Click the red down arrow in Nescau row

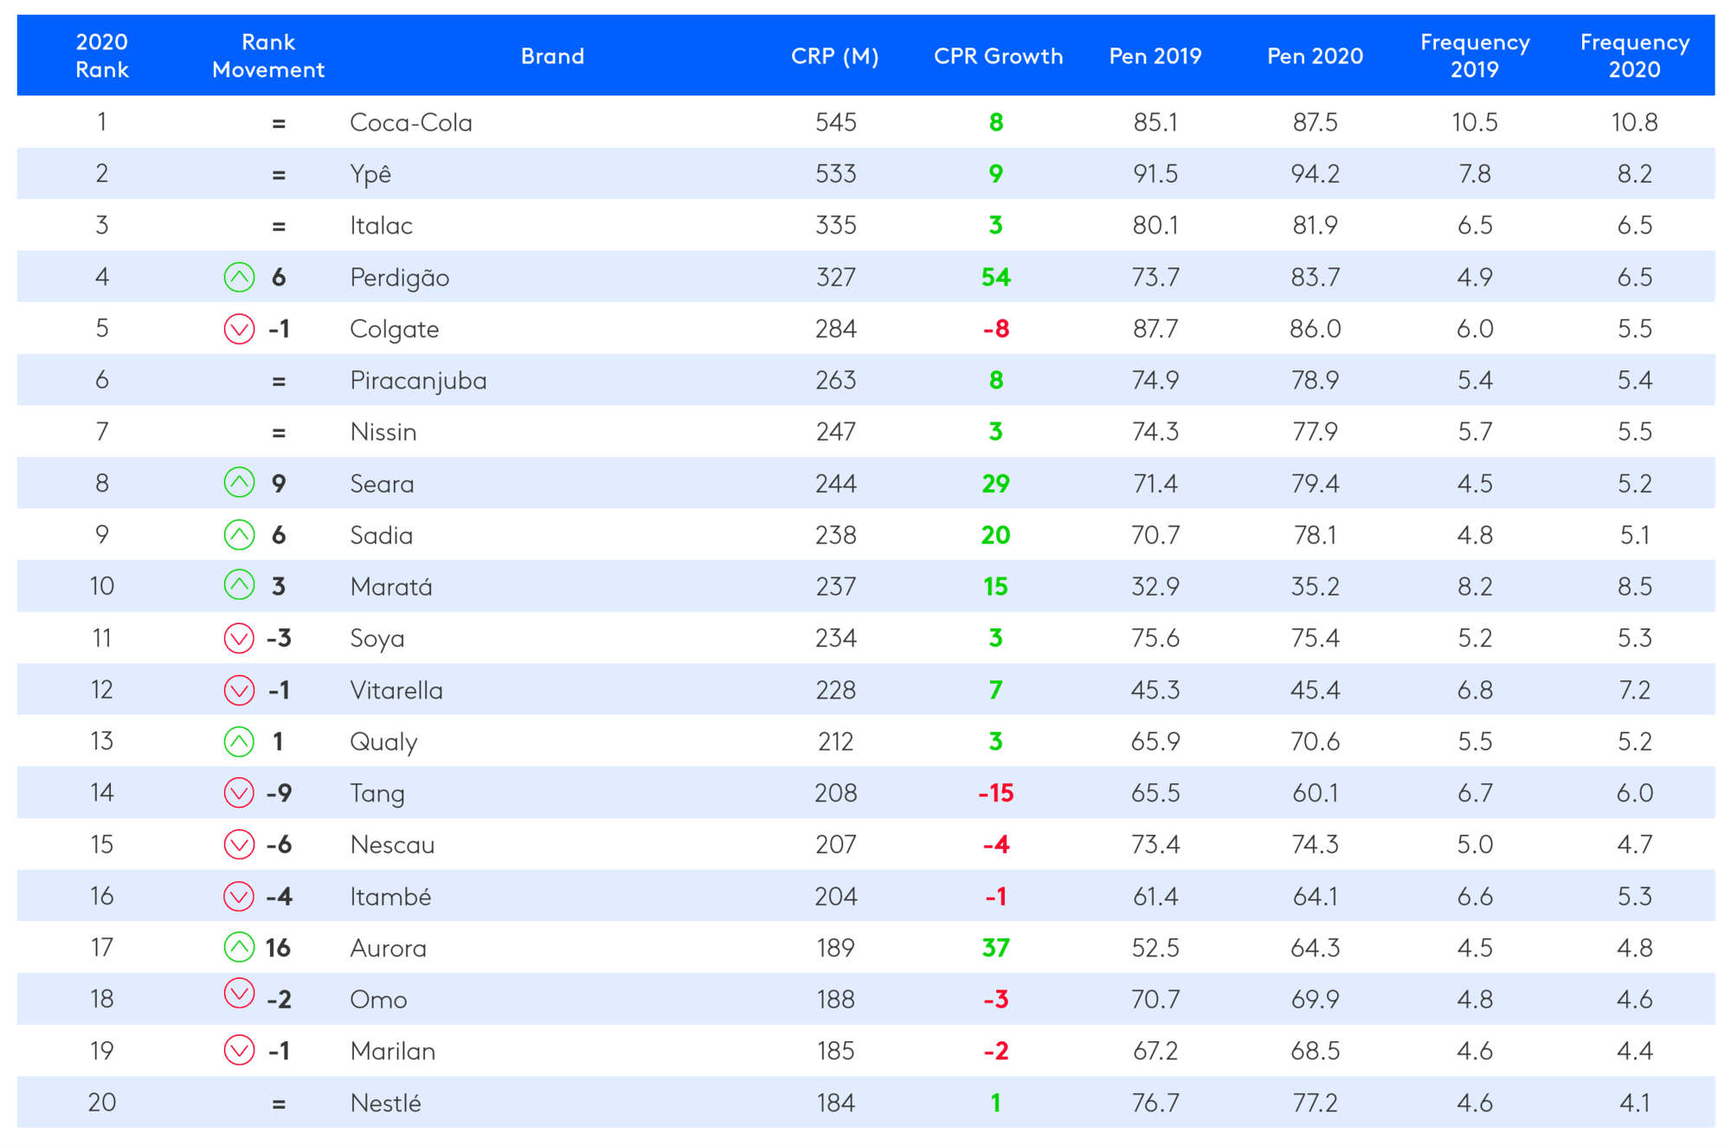pos(239,844)
